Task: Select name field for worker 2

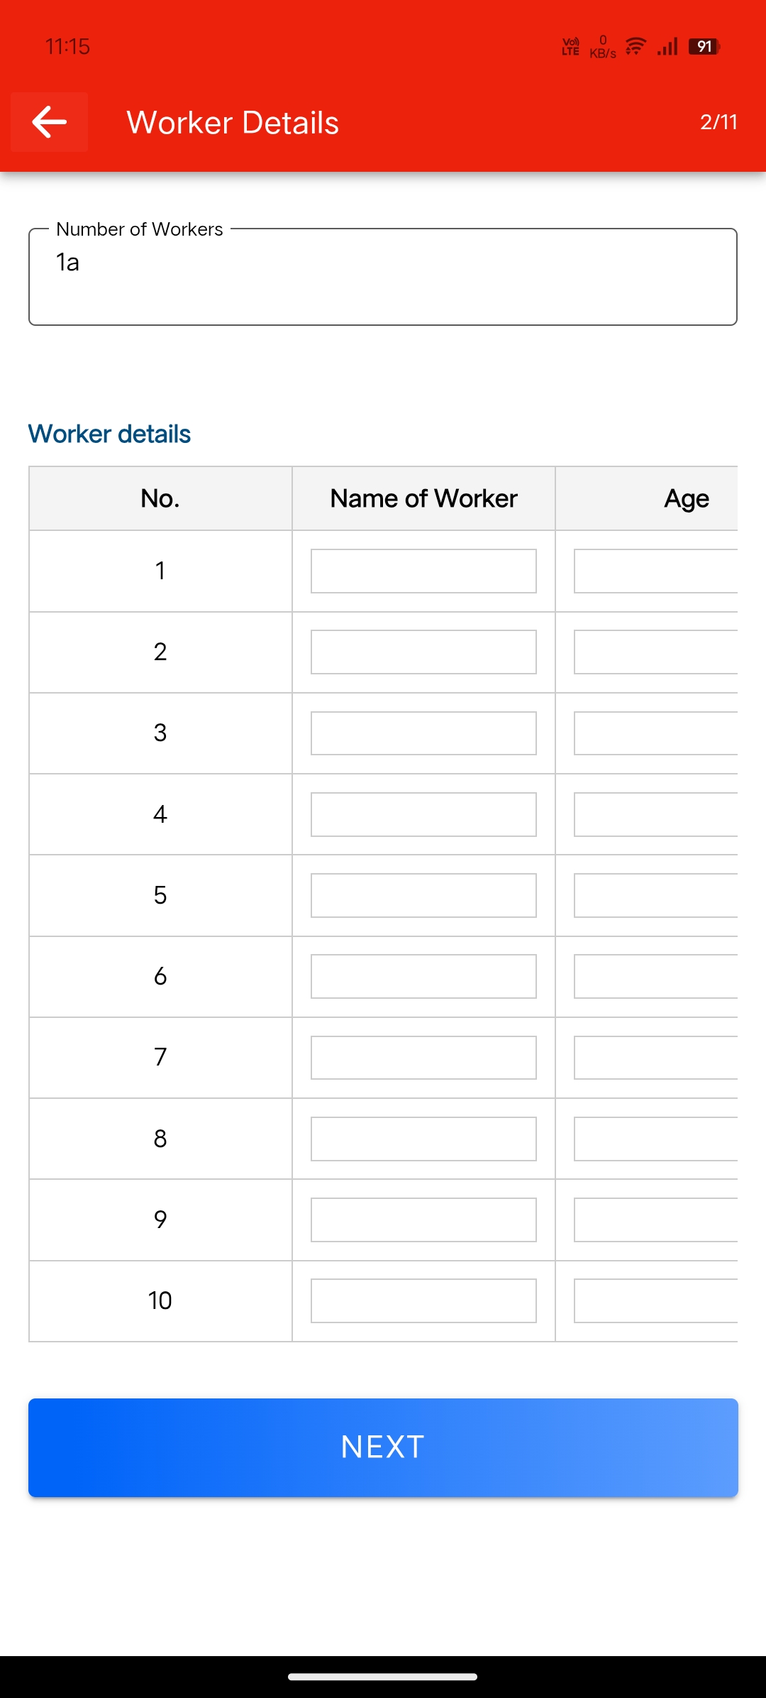Action: [423, 652]
